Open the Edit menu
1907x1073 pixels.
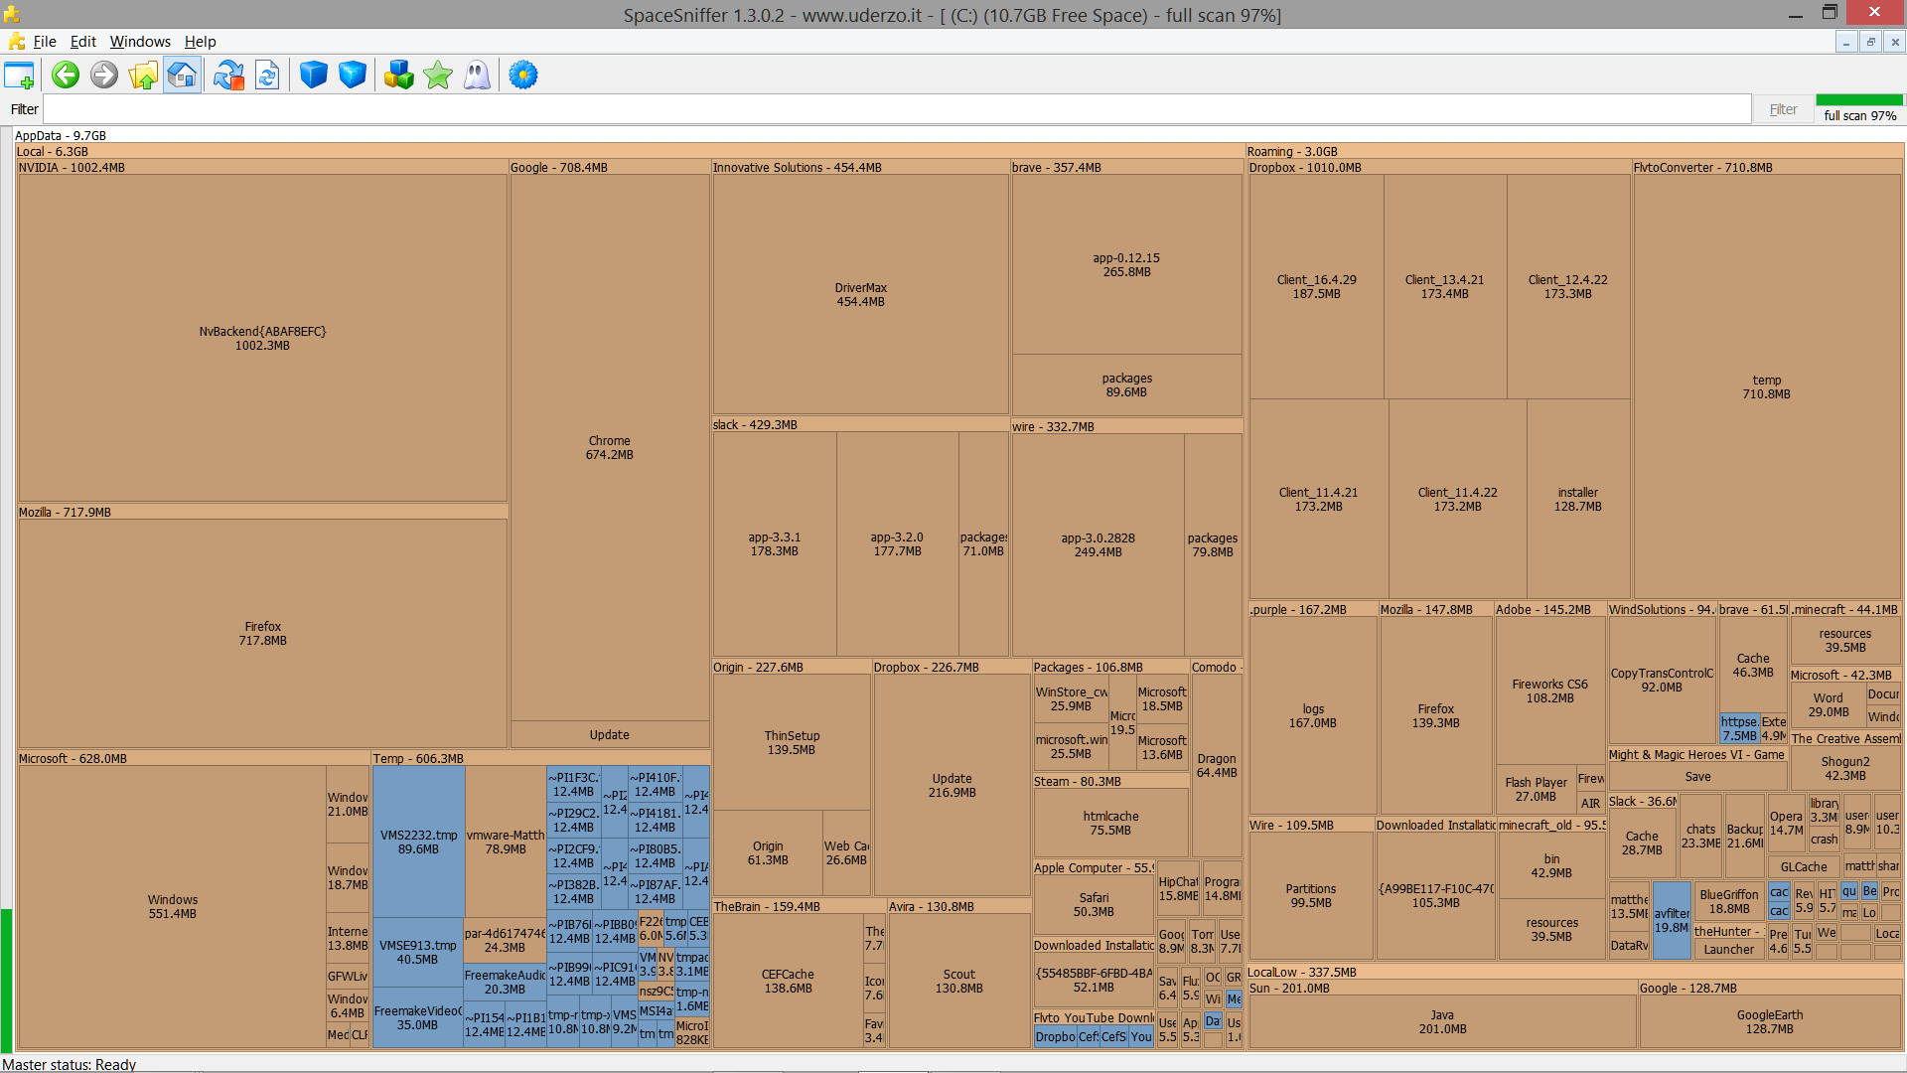click(x=82, y=42)
